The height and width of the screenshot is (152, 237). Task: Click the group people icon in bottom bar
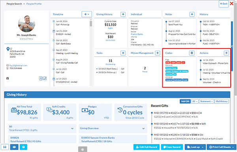[14, 147]
